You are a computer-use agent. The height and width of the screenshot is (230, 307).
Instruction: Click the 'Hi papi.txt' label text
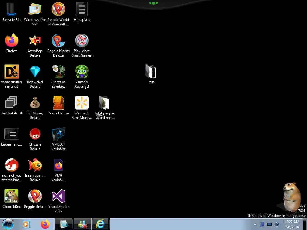[x=82, y=20]
